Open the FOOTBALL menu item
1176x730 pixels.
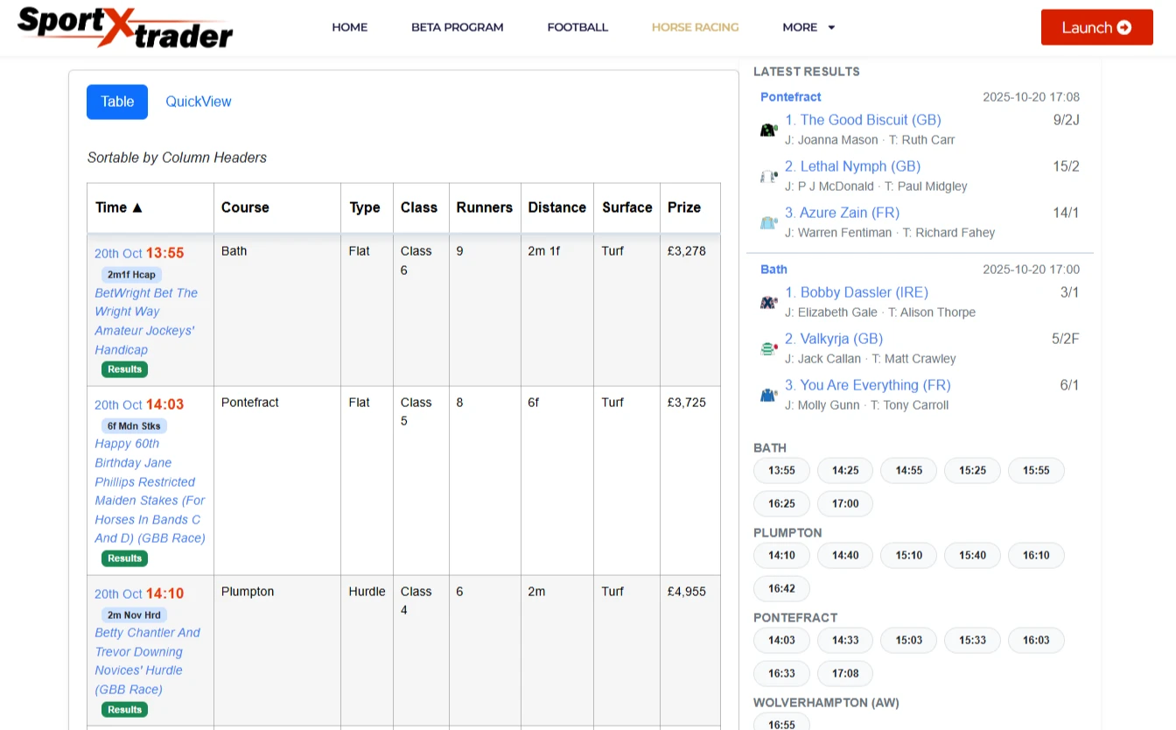coord(577,27)
